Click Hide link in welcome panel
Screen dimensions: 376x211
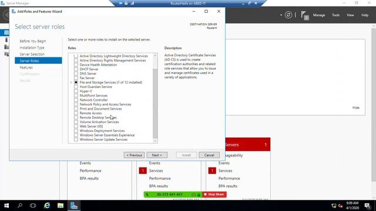click(356, 108)
